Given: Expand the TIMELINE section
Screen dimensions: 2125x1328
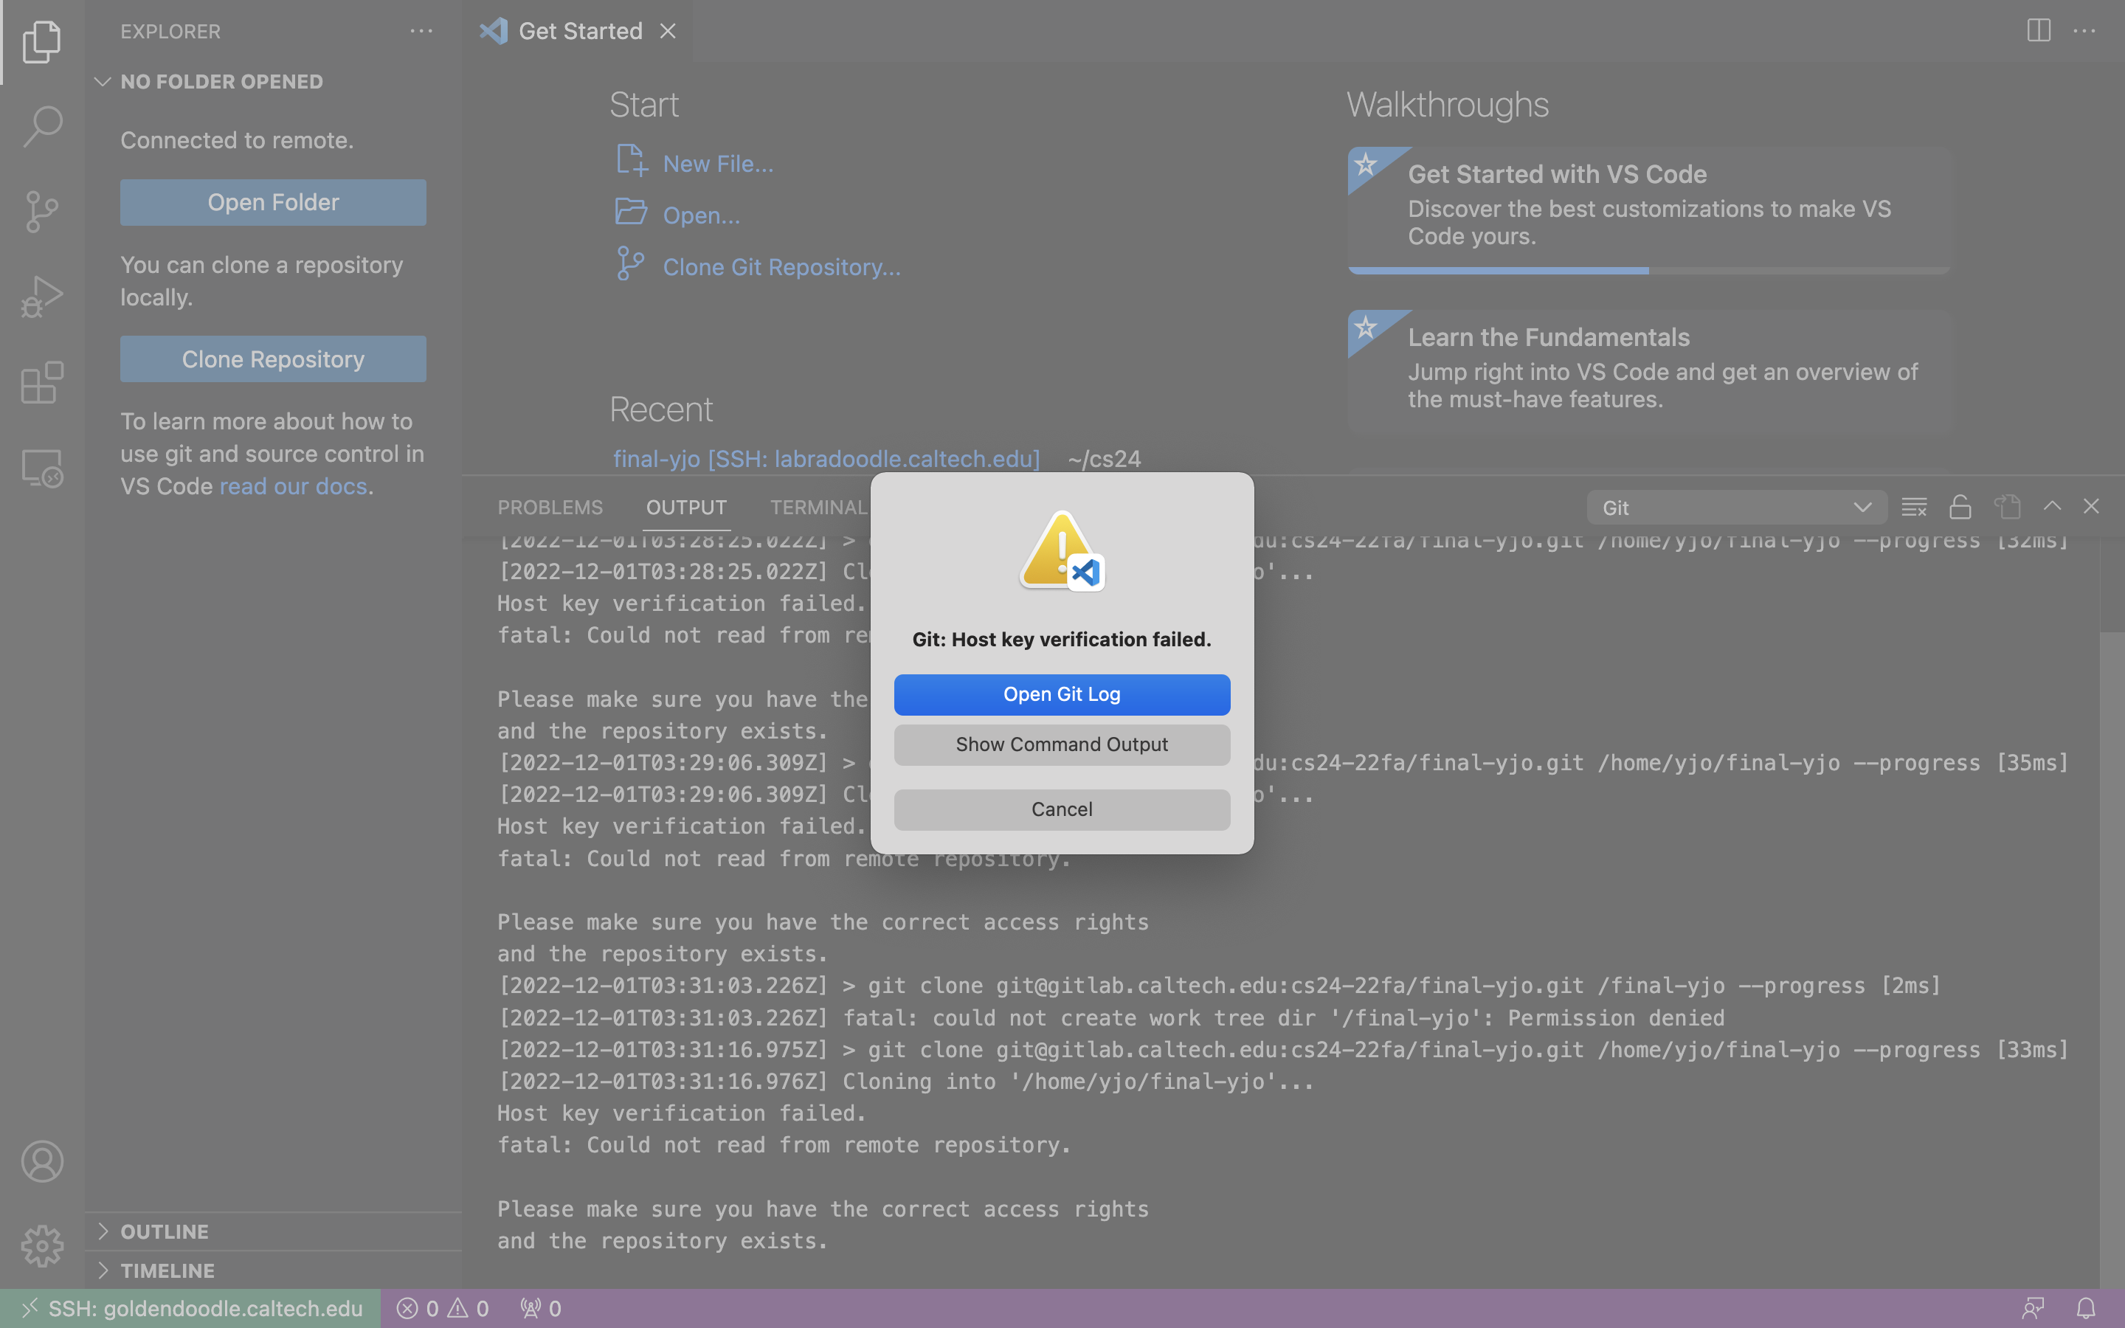Looking at the screenshot, I should (x=167, y=1270).
